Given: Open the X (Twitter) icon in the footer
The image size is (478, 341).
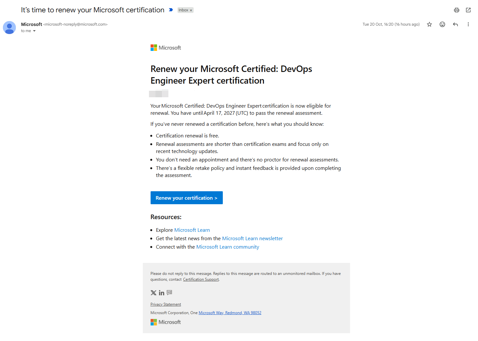Looking at the screenshot, I should pyautogui.click(x=154, y=293).
